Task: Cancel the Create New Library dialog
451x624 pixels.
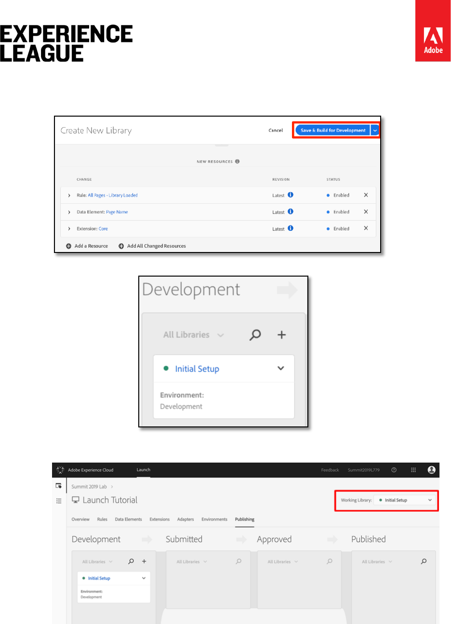Action: pyautogui.click(x=276, y=130)
